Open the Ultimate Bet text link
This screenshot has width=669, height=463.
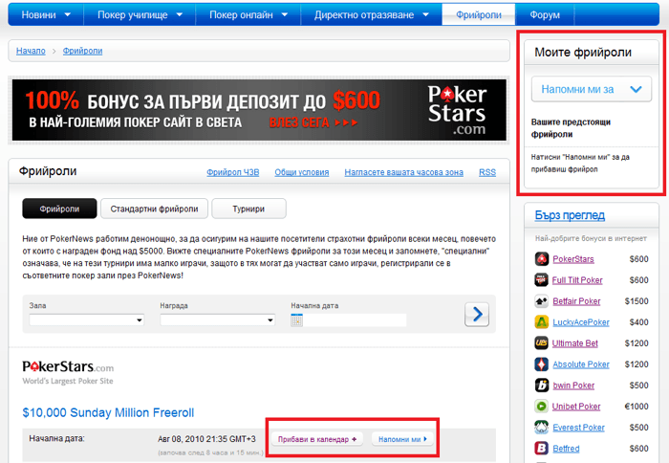coord(575,343)
